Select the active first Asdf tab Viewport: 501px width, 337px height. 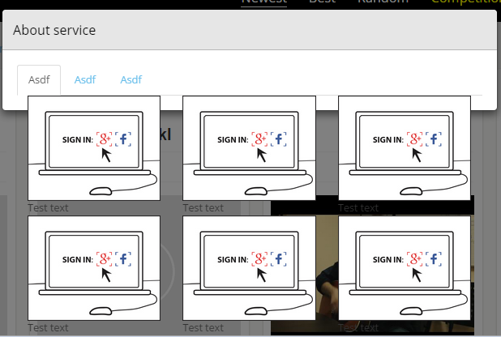(x=39, y=80)
